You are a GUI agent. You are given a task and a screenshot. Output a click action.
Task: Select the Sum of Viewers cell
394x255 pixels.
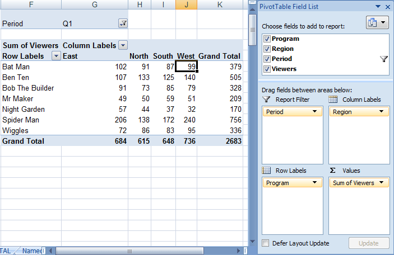pyautogui.click(x=31, y=45)
